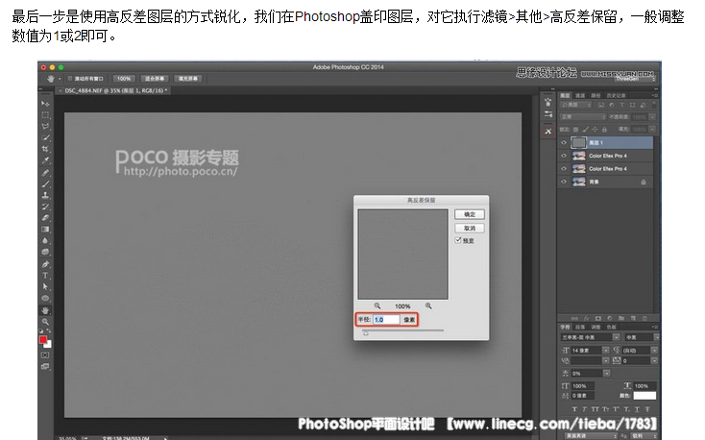Select the Lasso tool
Screen dimensions: 705x440
[x=45, y=127]
